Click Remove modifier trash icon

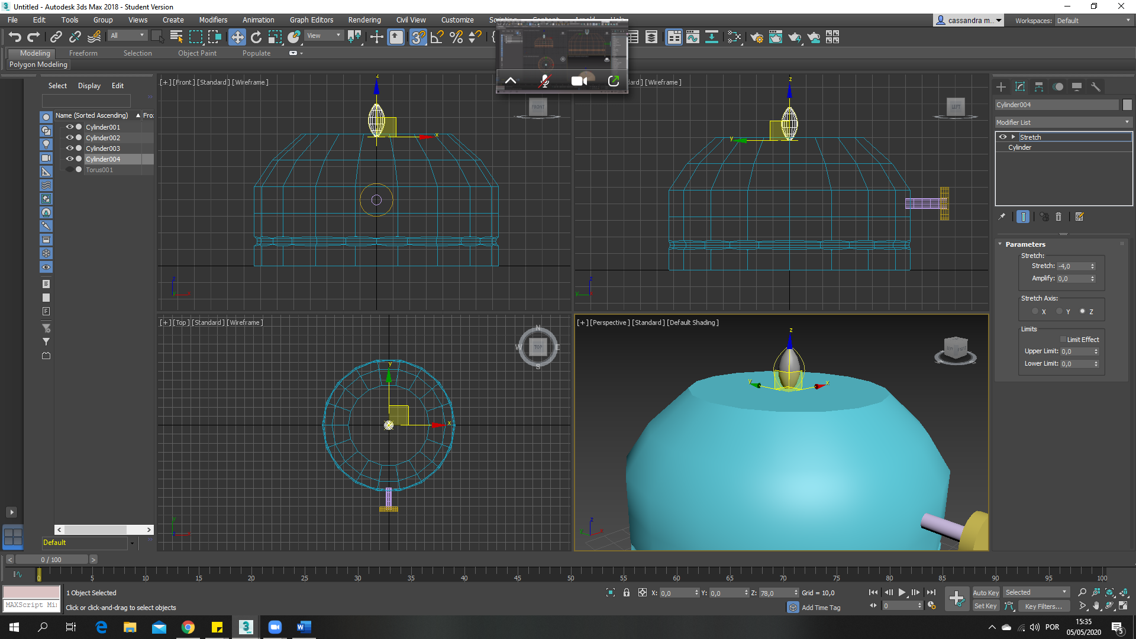coord(1058,217)
